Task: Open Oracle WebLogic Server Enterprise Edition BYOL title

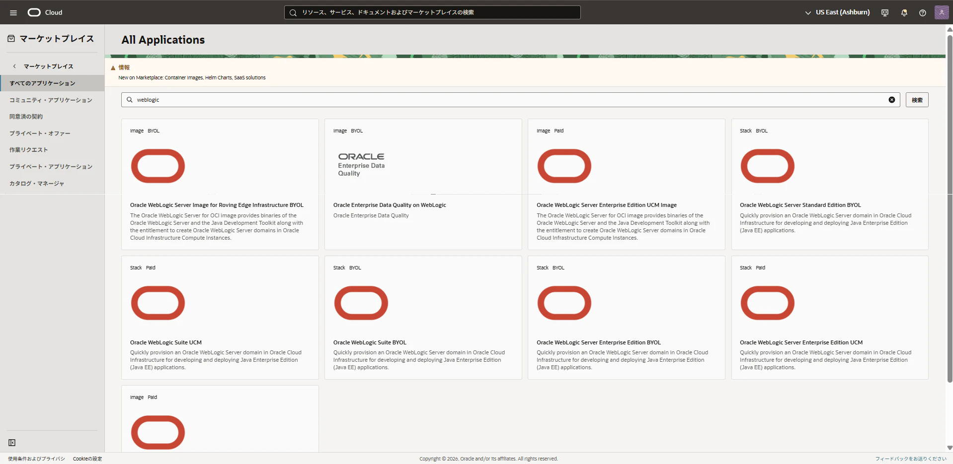Action: [599, 342]
